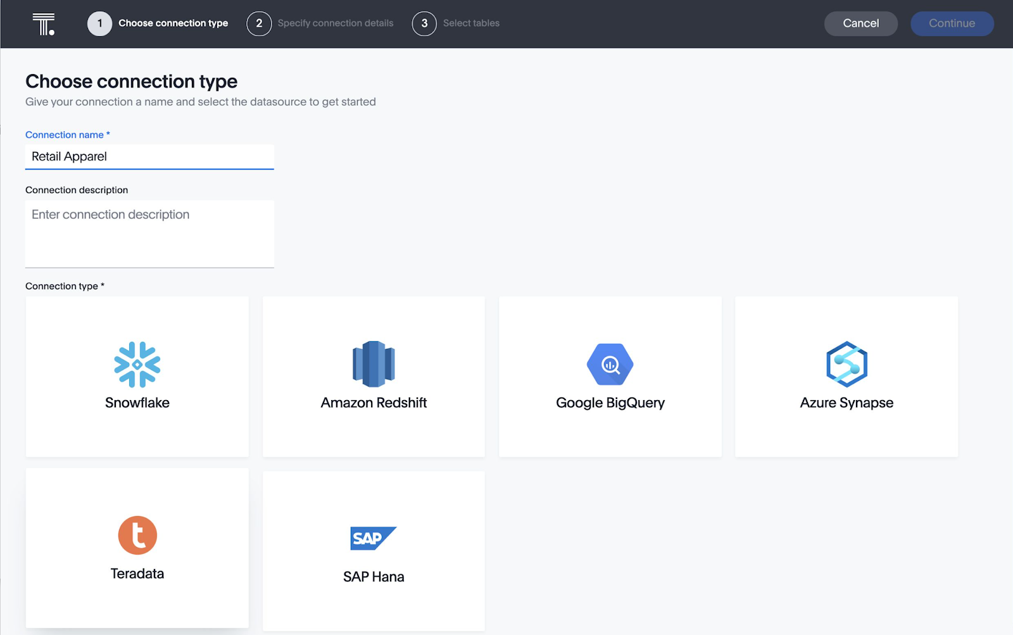Viewport: 1013px width, 635px height.
Task: Click step 1 circle in wizard header
Action: 99,23
